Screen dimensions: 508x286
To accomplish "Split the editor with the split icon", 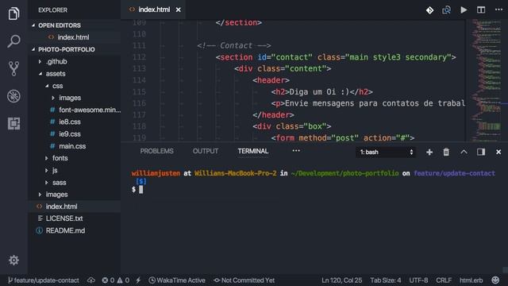I will (481, 10).
